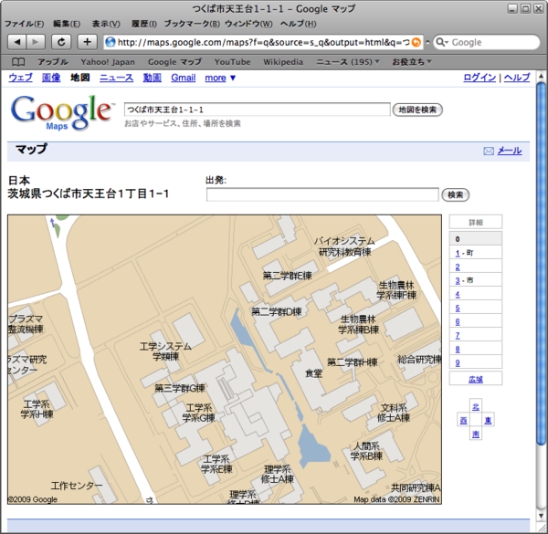Select zoom level 4
Viewport: 548px width, 534px height.
[x=458, y=295]
